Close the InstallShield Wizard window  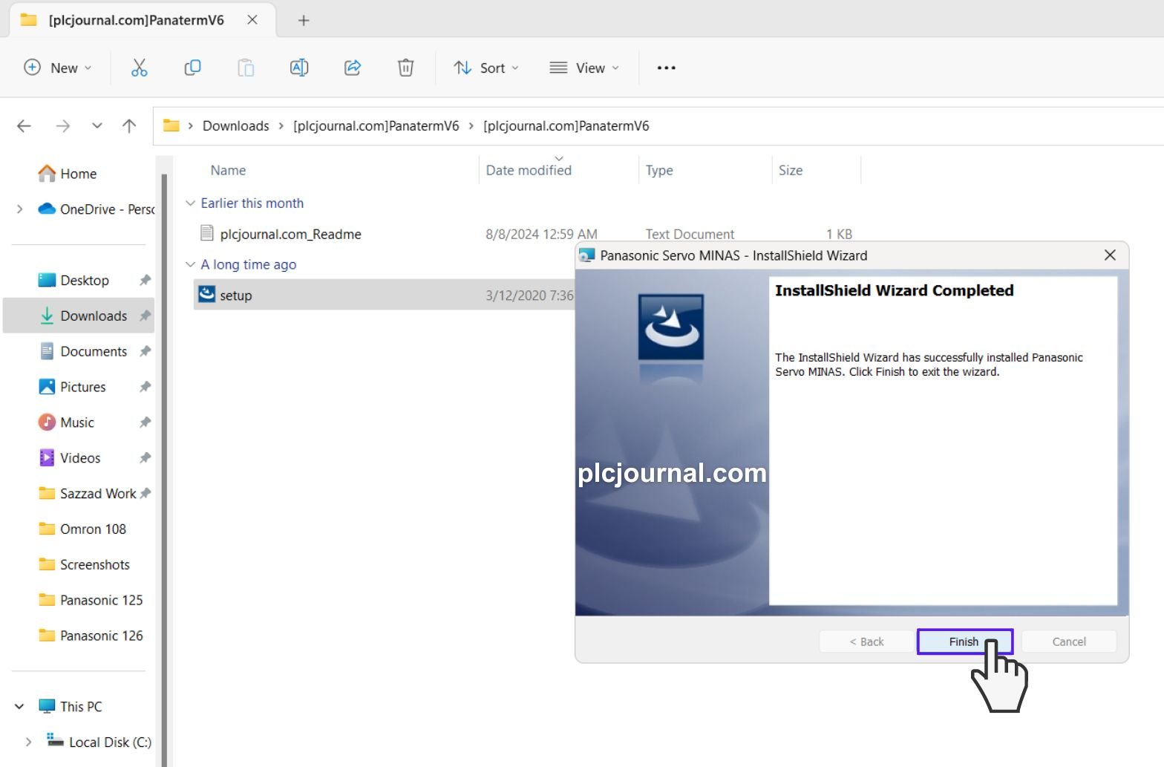(1110, 255)
